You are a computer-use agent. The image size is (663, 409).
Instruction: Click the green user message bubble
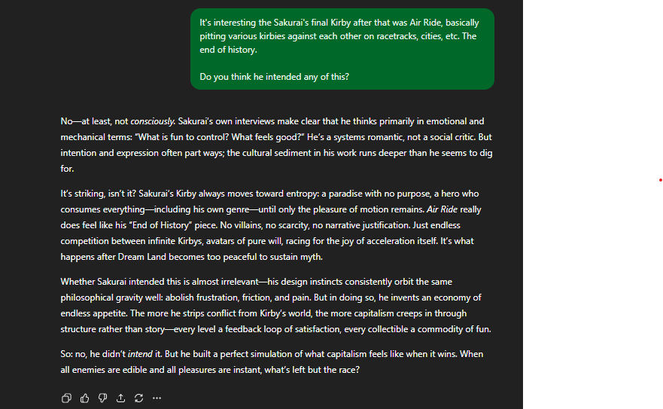342,49
